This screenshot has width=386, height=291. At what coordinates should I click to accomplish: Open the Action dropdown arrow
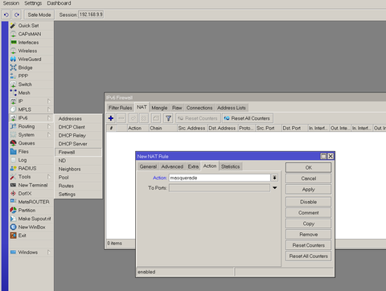tap(274, 178)
